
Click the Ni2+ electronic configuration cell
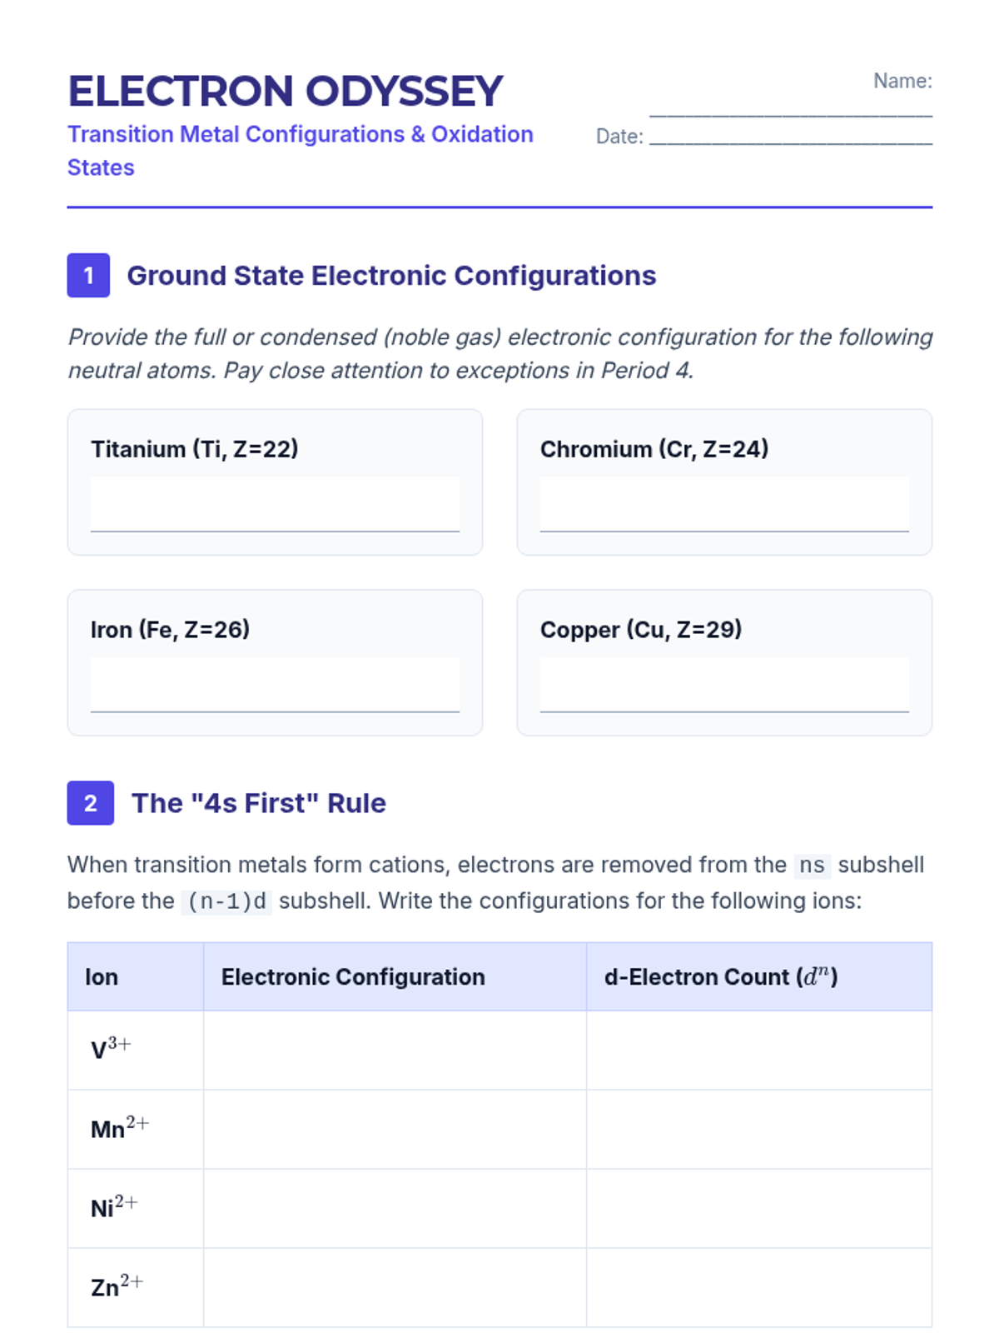pos(395,1208)
